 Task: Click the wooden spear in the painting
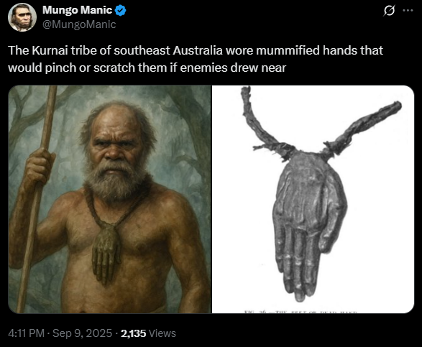pyautogui.click(x=37, y=199)
